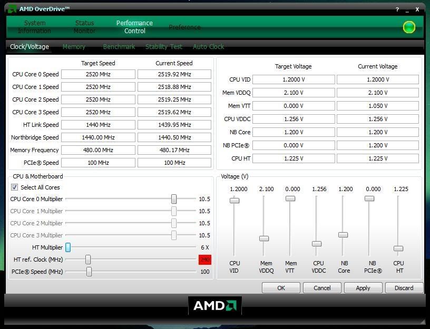Screen dimensions: 430x329
Task: Click the NB Core voltage slider handle
Action: [343, 235]
